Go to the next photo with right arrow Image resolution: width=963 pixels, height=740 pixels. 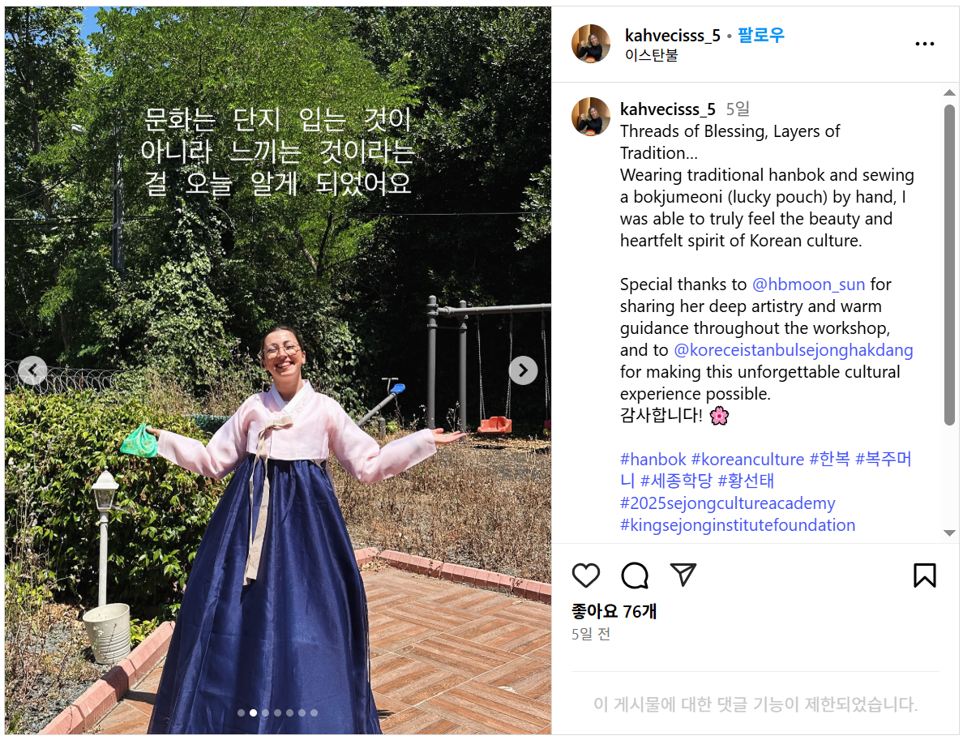click(524, 370)
